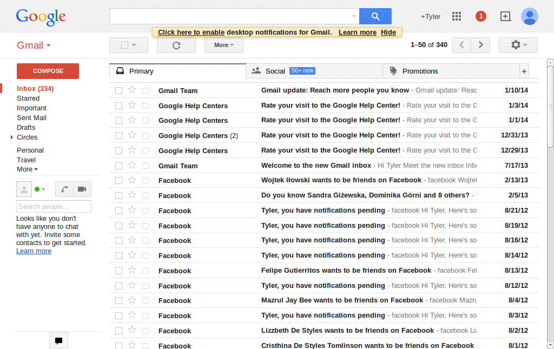
Task: Open the Starred folder
Action: click(28, 98)
